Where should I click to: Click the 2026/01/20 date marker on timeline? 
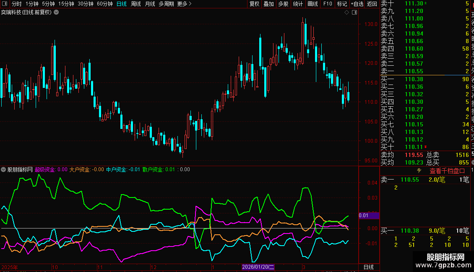[x=258, y=267]
